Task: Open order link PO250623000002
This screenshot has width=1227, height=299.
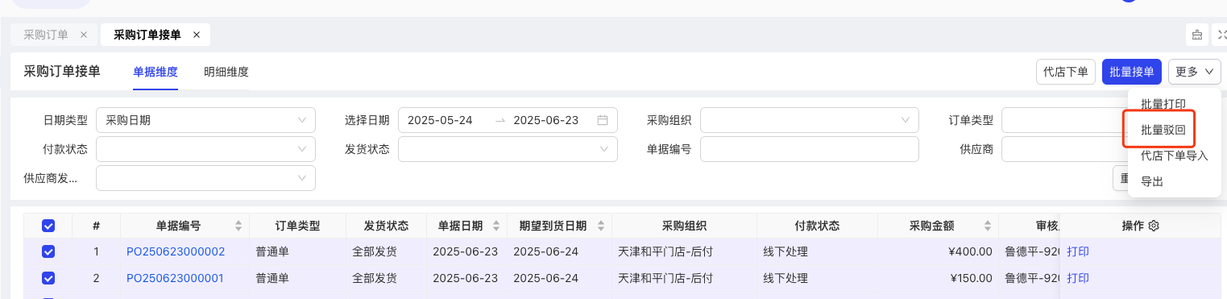Action: pyautogui.click(x=176, y=251)
